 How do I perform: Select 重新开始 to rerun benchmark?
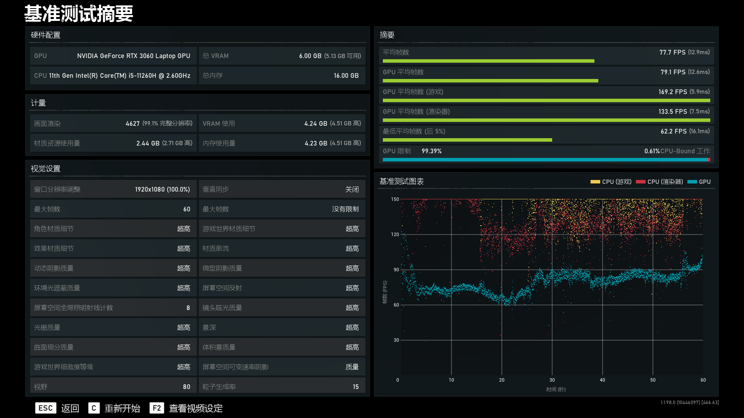pyautogui.click(x=122, y=408)
